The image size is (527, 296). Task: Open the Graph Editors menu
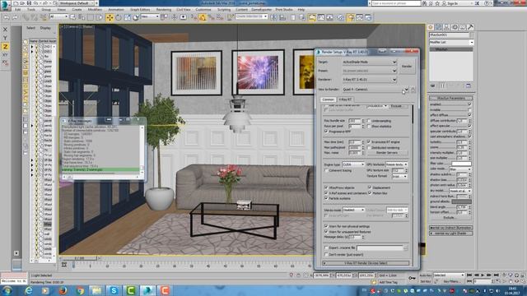tap(140, 10)
